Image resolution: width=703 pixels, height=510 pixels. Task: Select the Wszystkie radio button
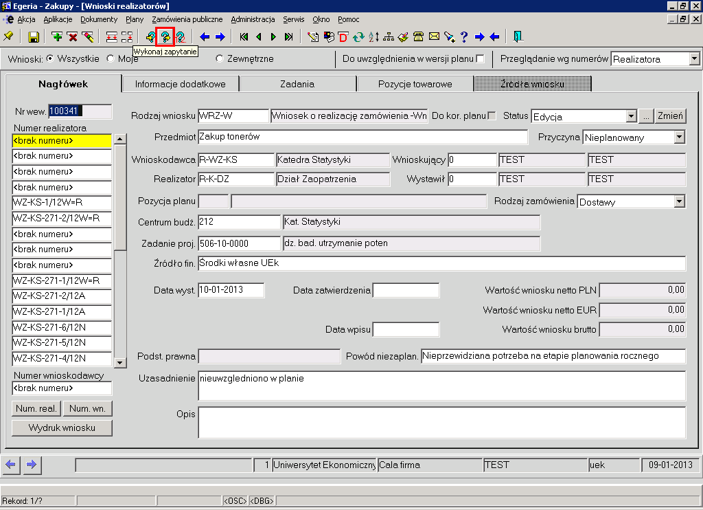(x=50, y=58)
